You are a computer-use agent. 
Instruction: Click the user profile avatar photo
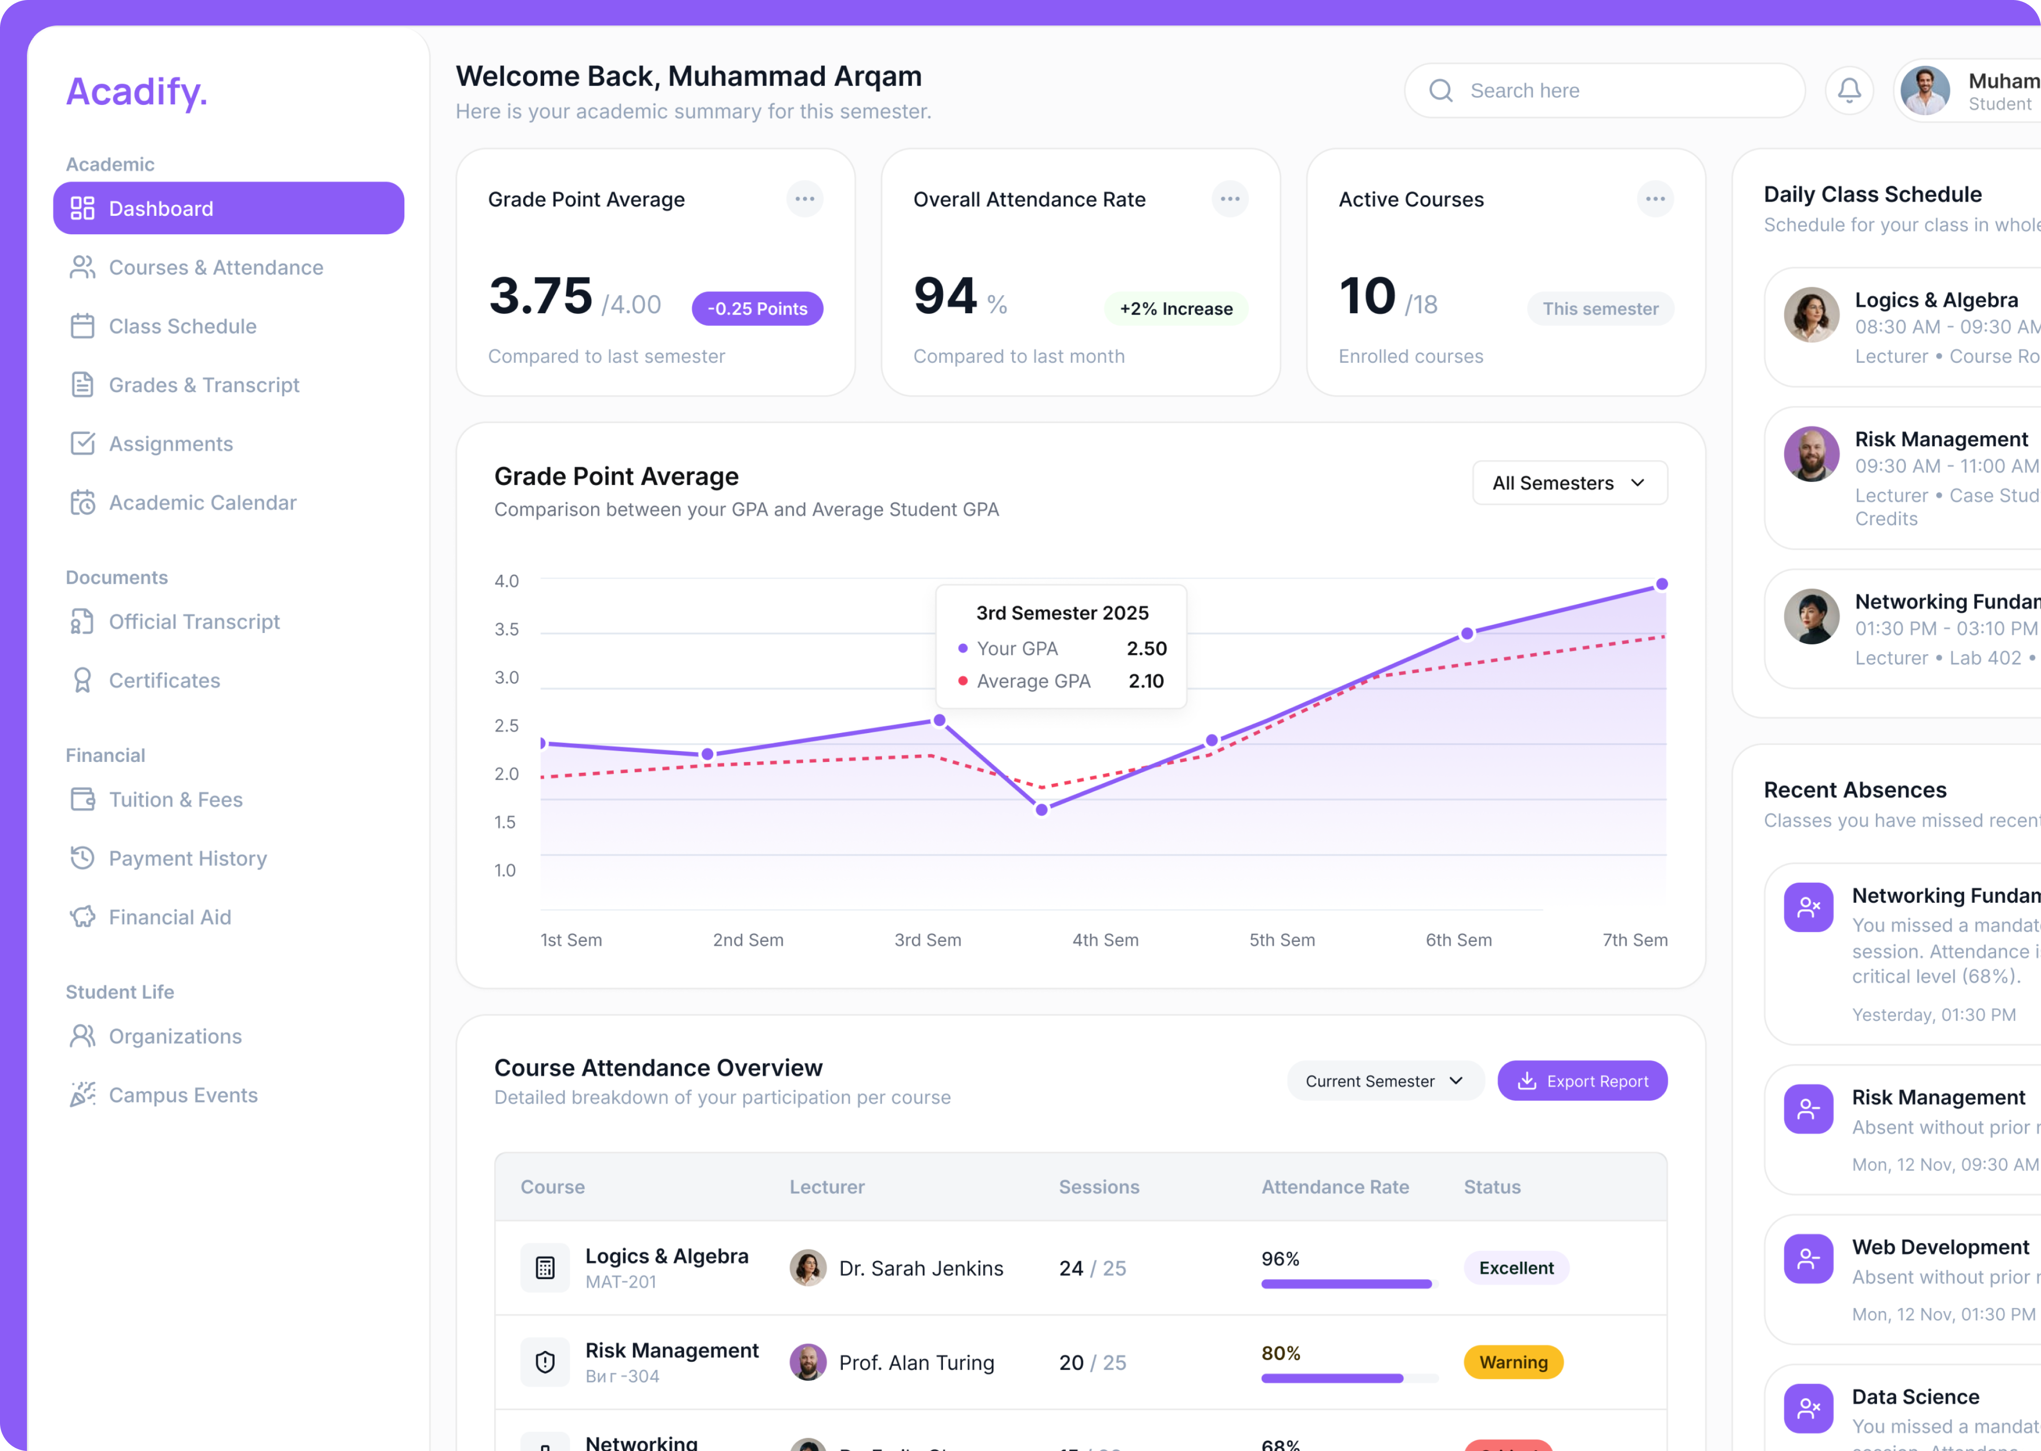[x=1925, y=90]
